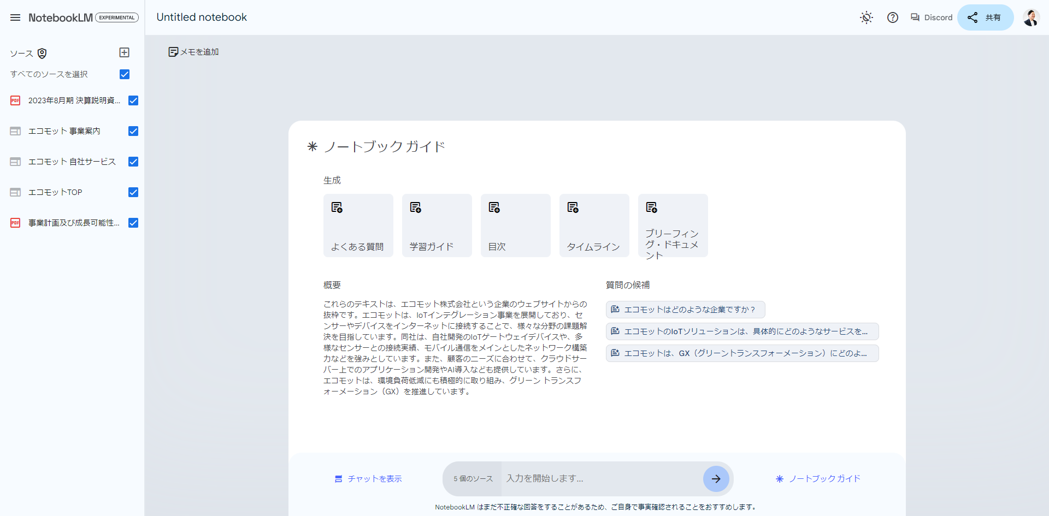The width and height of the screenshot is (1049, 516).
Task: Focus the 入力を開始します chat input
Action: pos(601,479)
